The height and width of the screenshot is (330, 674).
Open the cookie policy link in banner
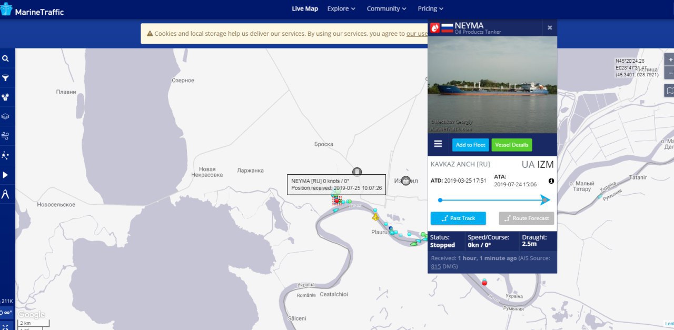pos(417,34)
